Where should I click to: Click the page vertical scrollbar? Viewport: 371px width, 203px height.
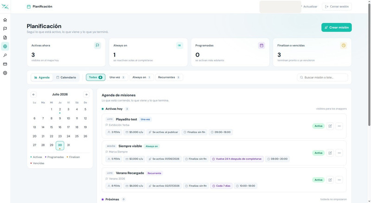pyautogui.click(x=369, y=64)
